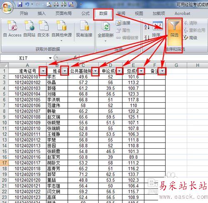Click the 全部刷新 refresh icon
The height and width of the screenshot is (203, 208).
click(106, 29)
